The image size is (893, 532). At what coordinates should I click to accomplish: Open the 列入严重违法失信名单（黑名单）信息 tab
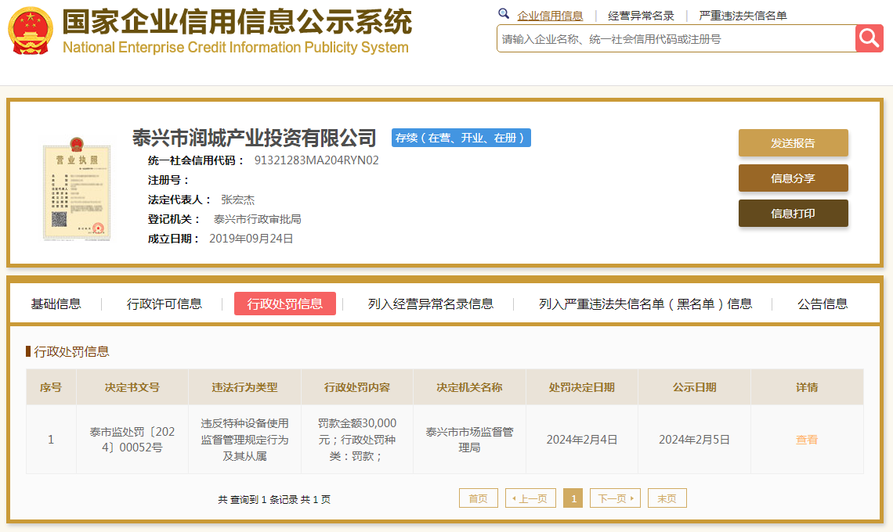click(x=645, y=304)
